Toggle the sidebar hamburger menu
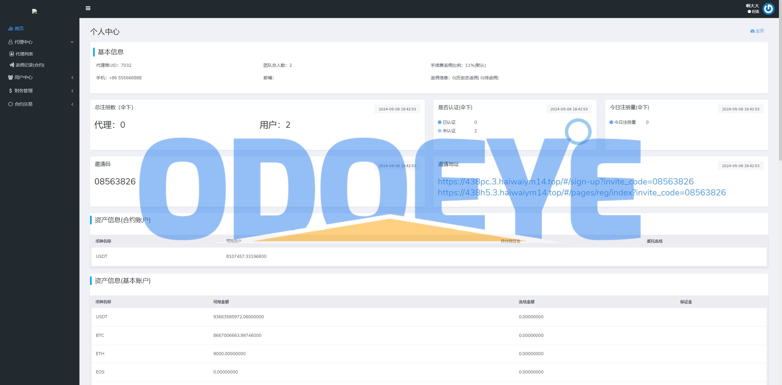The image size is (782, 385). 88,8
